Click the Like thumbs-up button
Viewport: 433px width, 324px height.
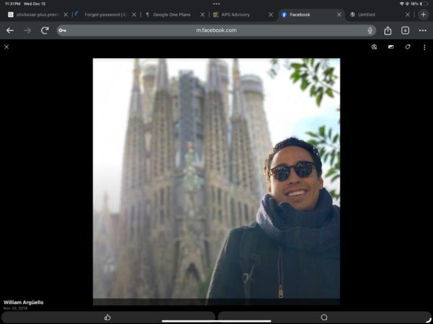pos(108,317)
